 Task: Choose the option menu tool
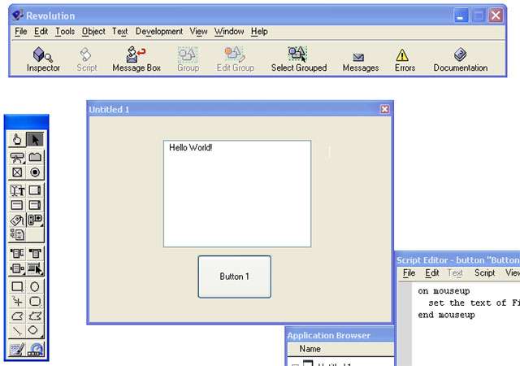point(35,253)
